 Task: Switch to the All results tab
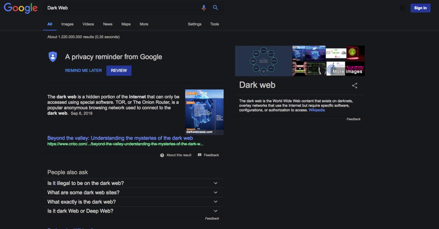(50, 24)
